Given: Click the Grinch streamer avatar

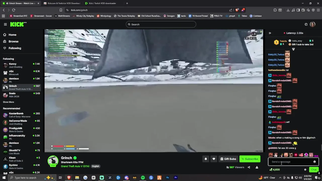Looking at the screenshot, I should [x=53, y=161].
